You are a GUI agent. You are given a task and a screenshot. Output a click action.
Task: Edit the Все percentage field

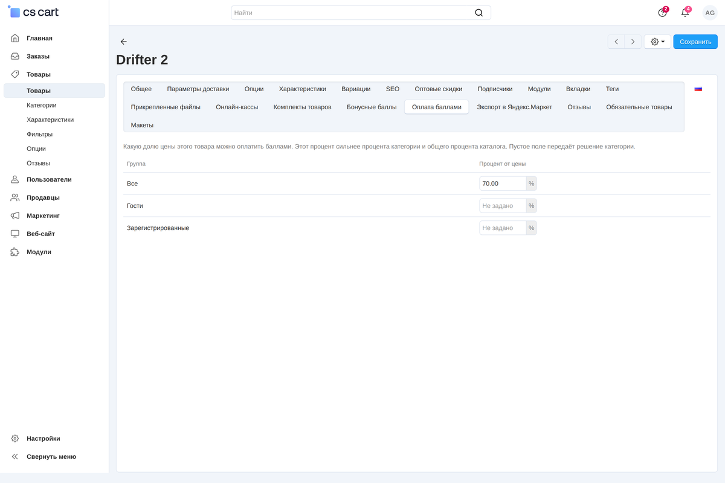point(503,184)
